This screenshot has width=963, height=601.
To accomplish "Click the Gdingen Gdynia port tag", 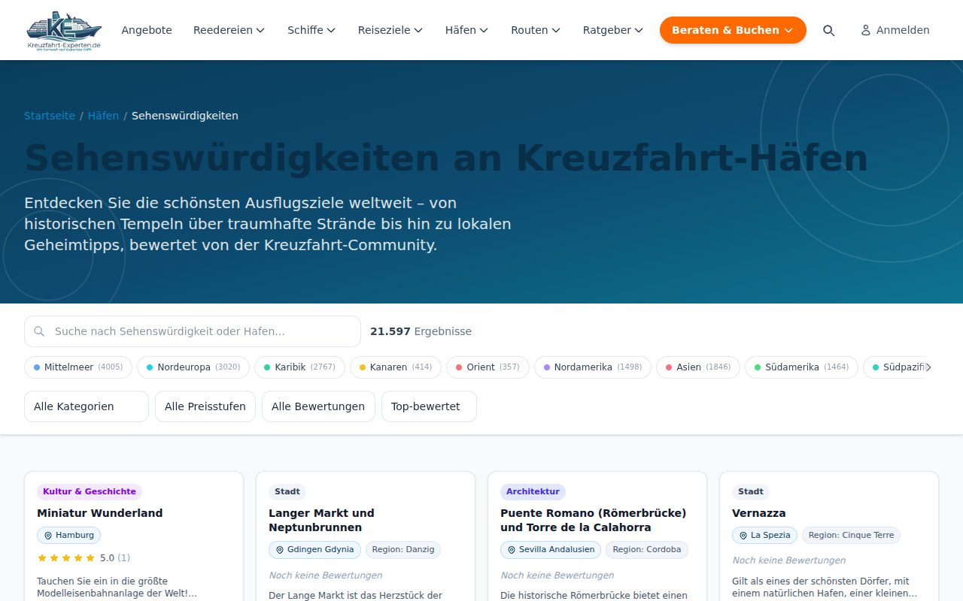I will pyautogui.click(x=314, y=550).
